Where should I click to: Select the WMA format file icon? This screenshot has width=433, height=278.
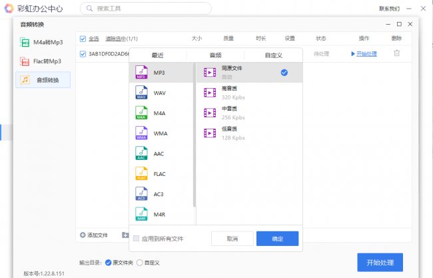tap(141, 133)
